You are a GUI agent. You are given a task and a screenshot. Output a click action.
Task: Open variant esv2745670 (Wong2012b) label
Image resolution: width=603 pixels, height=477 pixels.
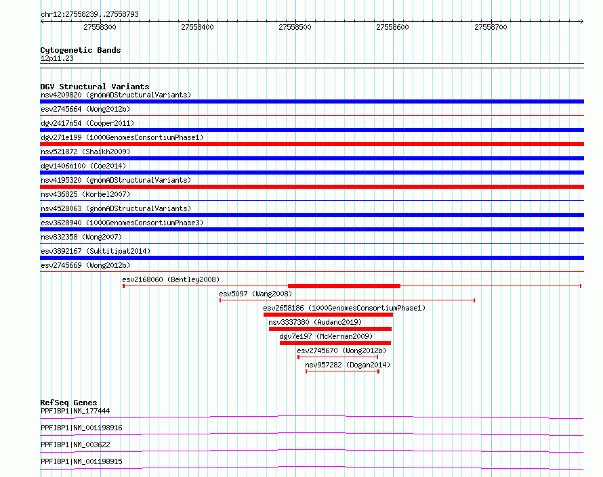pos(341,350)
